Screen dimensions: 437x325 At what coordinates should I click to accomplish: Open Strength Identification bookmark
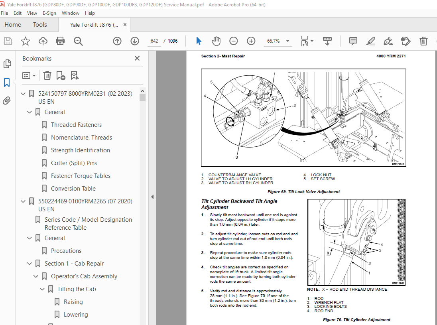point(81,150)
